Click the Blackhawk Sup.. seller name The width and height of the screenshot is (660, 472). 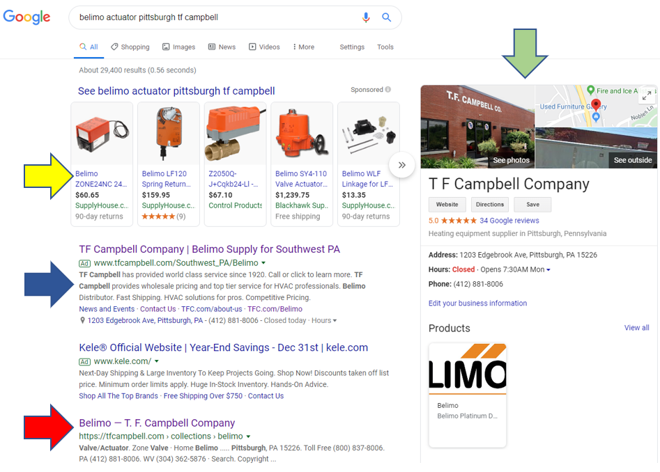click(x=302, y=205)
